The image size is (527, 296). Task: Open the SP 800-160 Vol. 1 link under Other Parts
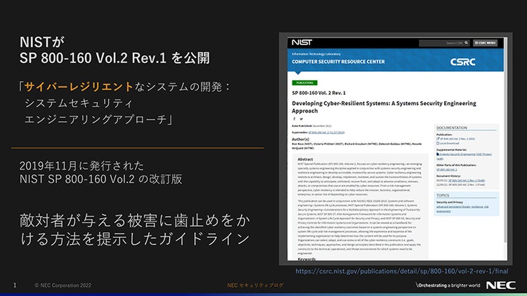click(446, 170)
